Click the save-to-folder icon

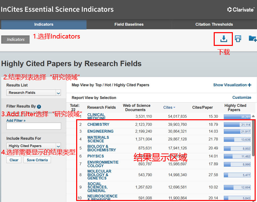click(253, 39)
